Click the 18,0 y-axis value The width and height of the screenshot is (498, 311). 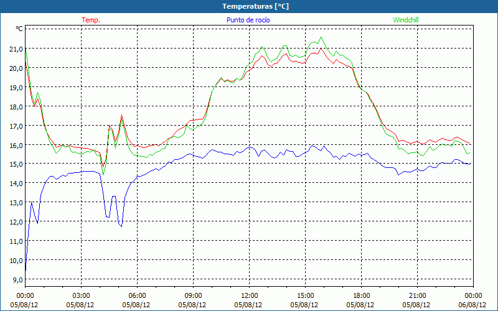coord(17,107)
